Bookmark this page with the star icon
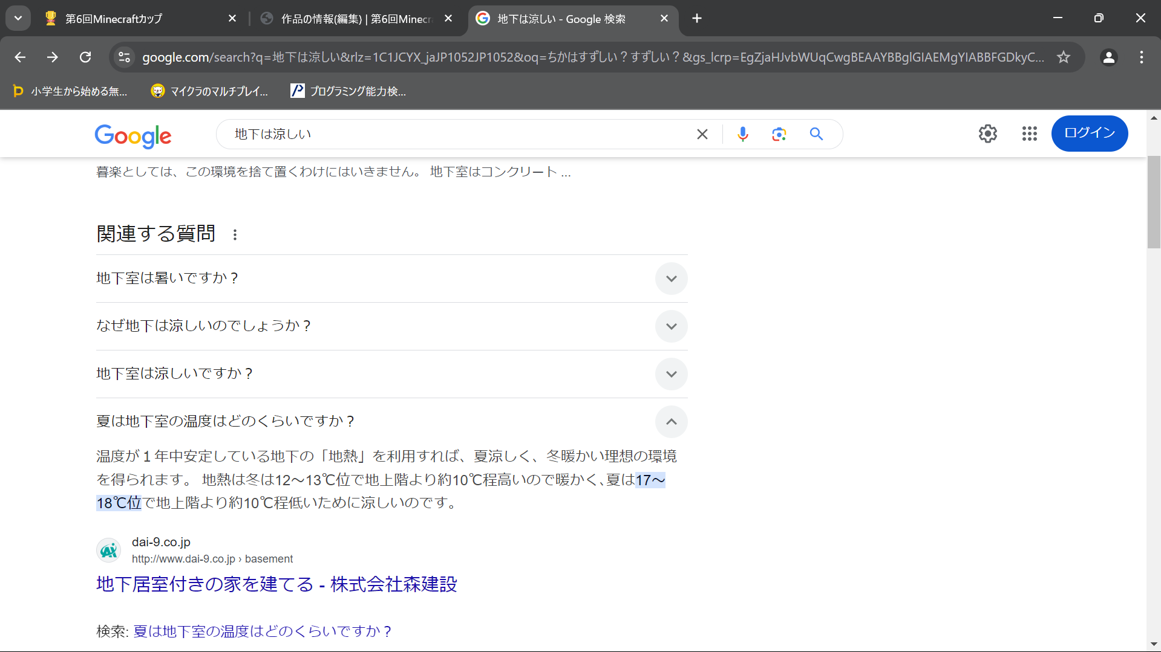Screen dimensions: 1161x652 click(1063, 57)
